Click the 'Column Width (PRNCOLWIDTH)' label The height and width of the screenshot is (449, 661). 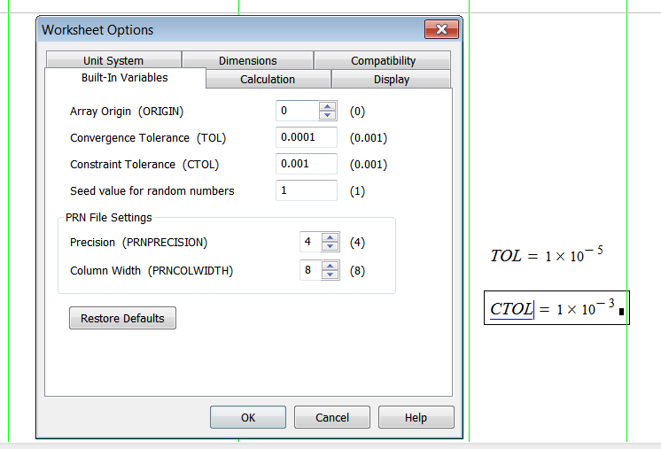(152, 270)
